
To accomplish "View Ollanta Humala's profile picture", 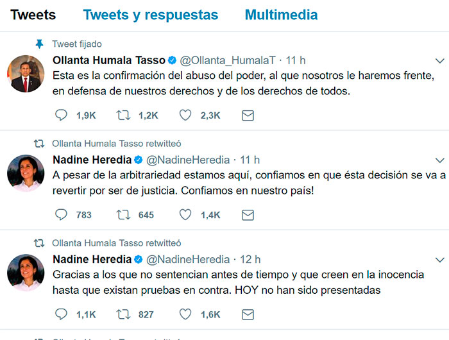I will coord(26,74).
